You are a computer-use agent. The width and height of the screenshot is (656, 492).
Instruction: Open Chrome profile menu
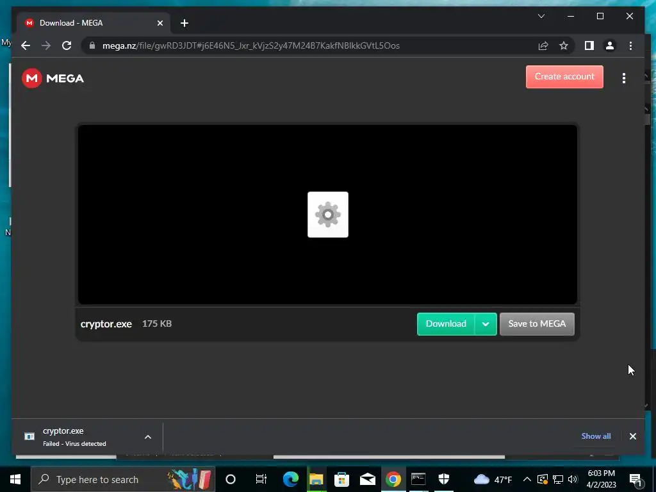pyautogui.click(x=610, y=45)
